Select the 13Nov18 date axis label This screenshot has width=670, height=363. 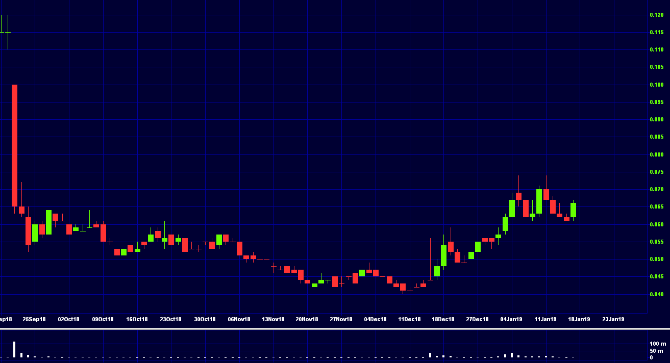[x=273, y=319]
